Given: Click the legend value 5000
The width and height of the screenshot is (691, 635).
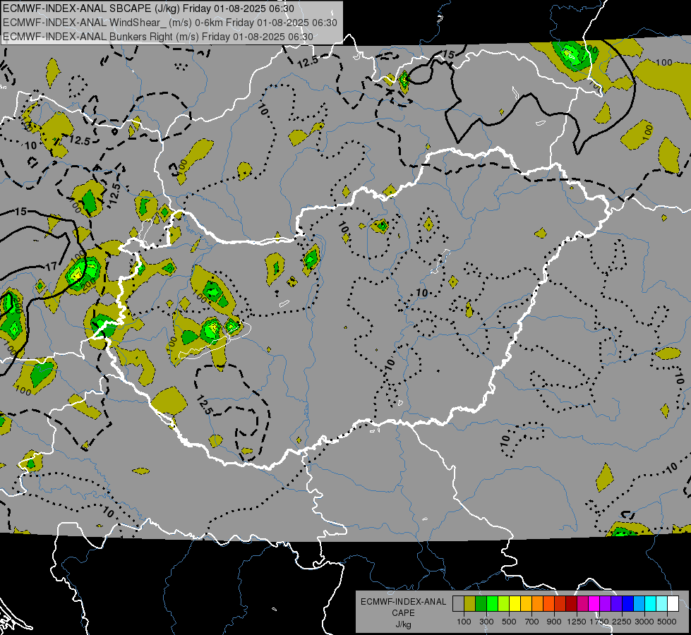Looking at the screenshot, I should (x=667, y=622).
